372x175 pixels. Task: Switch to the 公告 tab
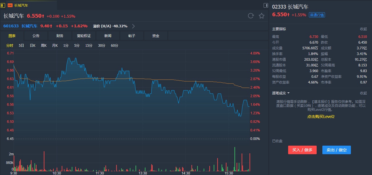coord(36,36)
